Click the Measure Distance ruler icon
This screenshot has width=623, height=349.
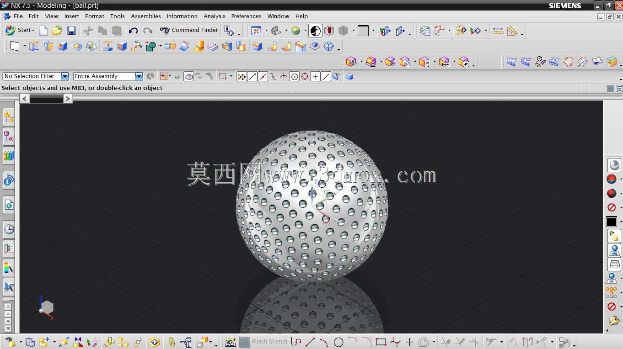[498, 31]
